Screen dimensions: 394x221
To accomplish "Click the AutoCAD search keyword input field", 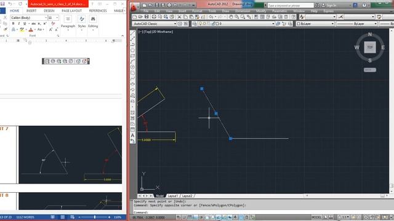I will click(291, 6).
